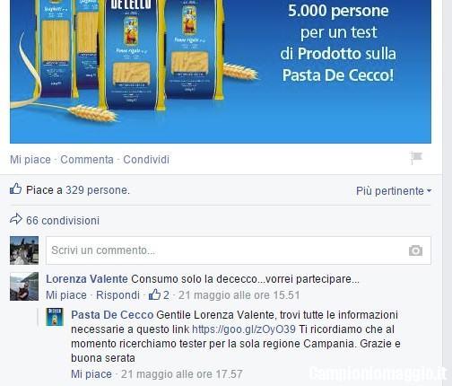Expand the Più pertinente sorting dropdown
Viewport: 452px width, 386px height.
[394, 191]
